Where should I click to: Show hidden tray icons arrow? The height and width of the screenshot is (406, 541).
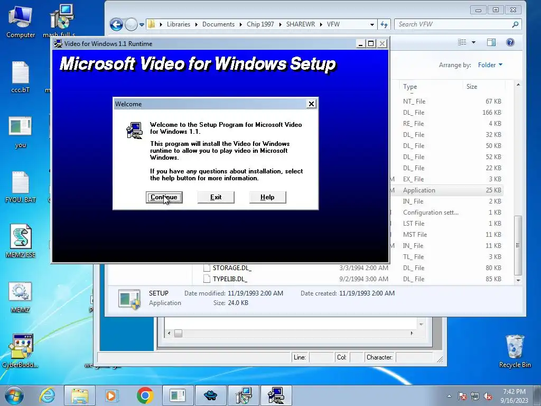(449, 396)
